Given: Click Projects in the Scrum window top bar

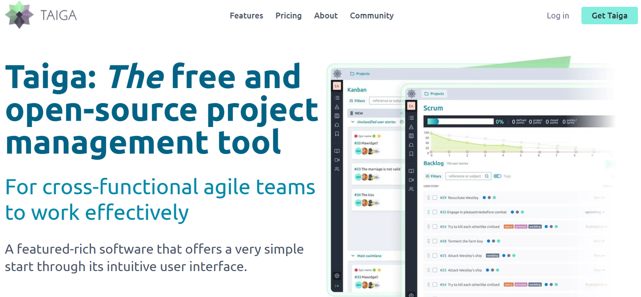Looking at the screenshot, I should (x=434, y=93).
